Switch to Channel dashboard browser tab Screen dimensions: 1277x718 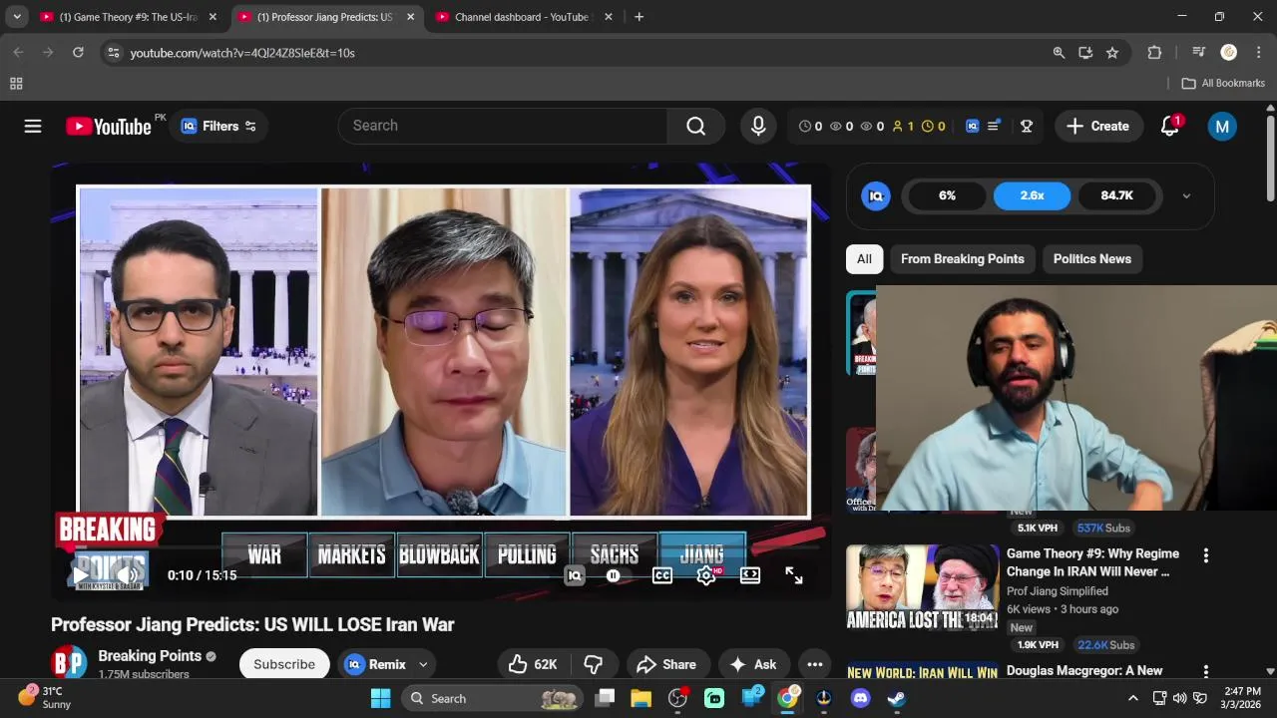[x=524, y=17]
